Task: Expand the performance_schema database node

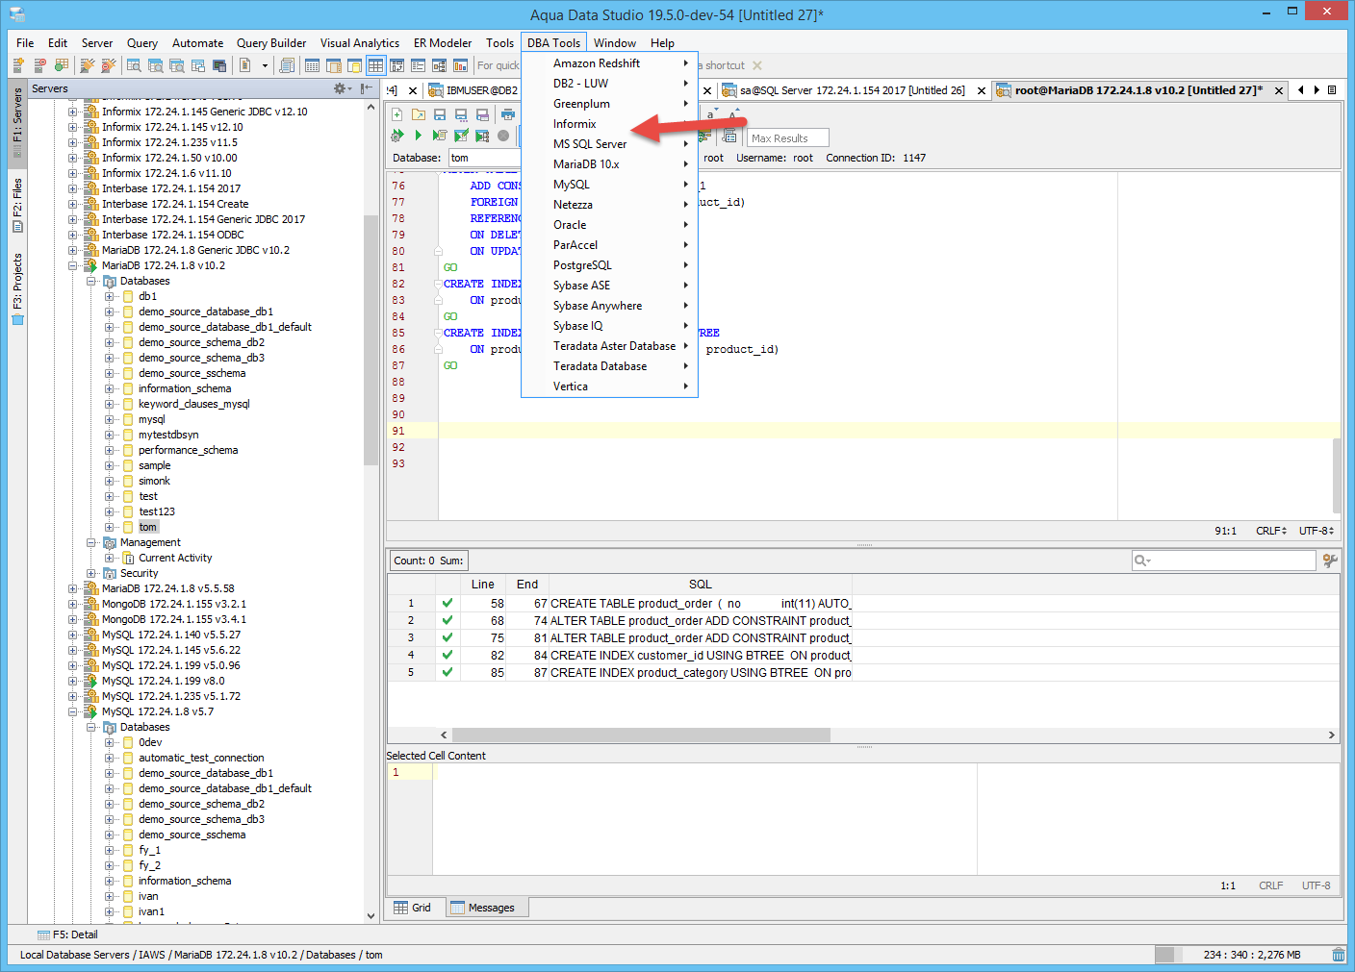Action: (x=110, y=450)
